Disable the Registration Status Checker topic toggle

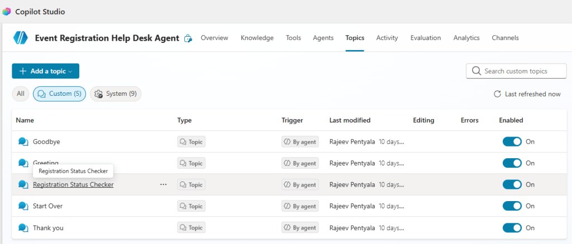point(512,184)
